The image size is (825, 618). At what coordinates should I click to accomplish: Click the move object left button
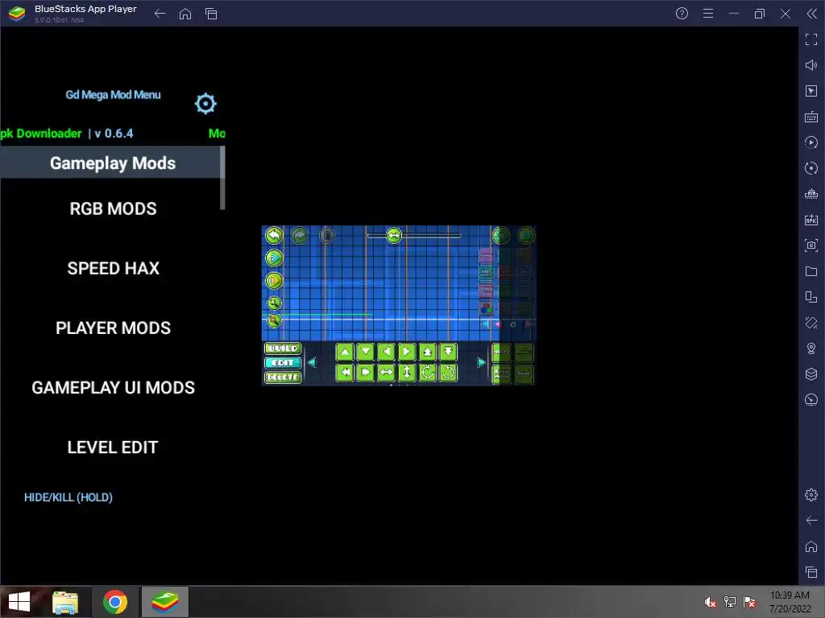386,352
